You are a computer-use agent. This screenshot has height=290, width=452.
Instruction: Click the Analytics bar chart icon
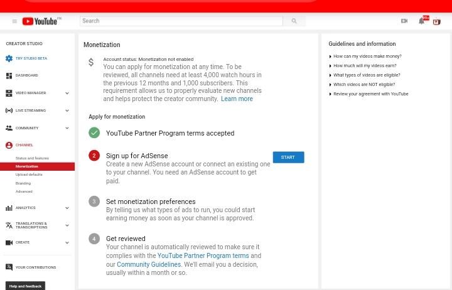9,208
